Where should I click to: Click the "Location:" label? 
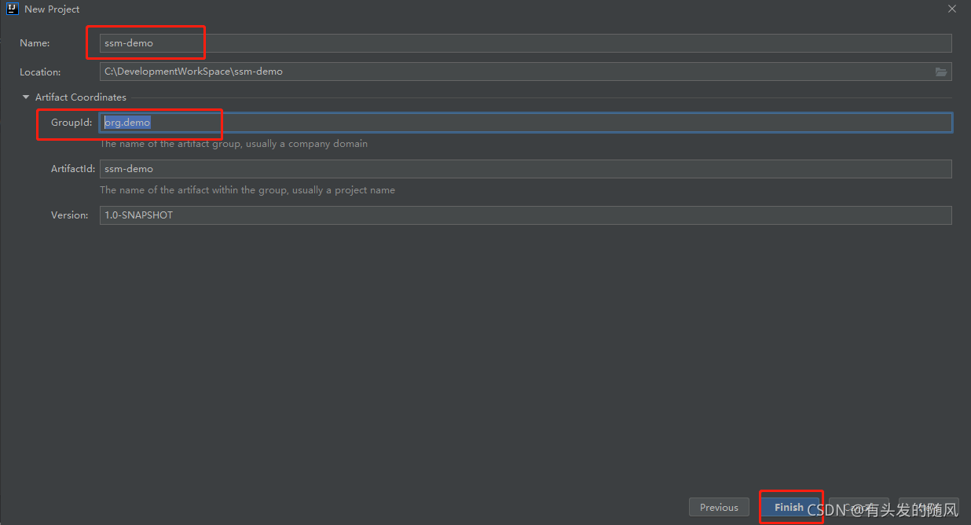pos(40,72)
